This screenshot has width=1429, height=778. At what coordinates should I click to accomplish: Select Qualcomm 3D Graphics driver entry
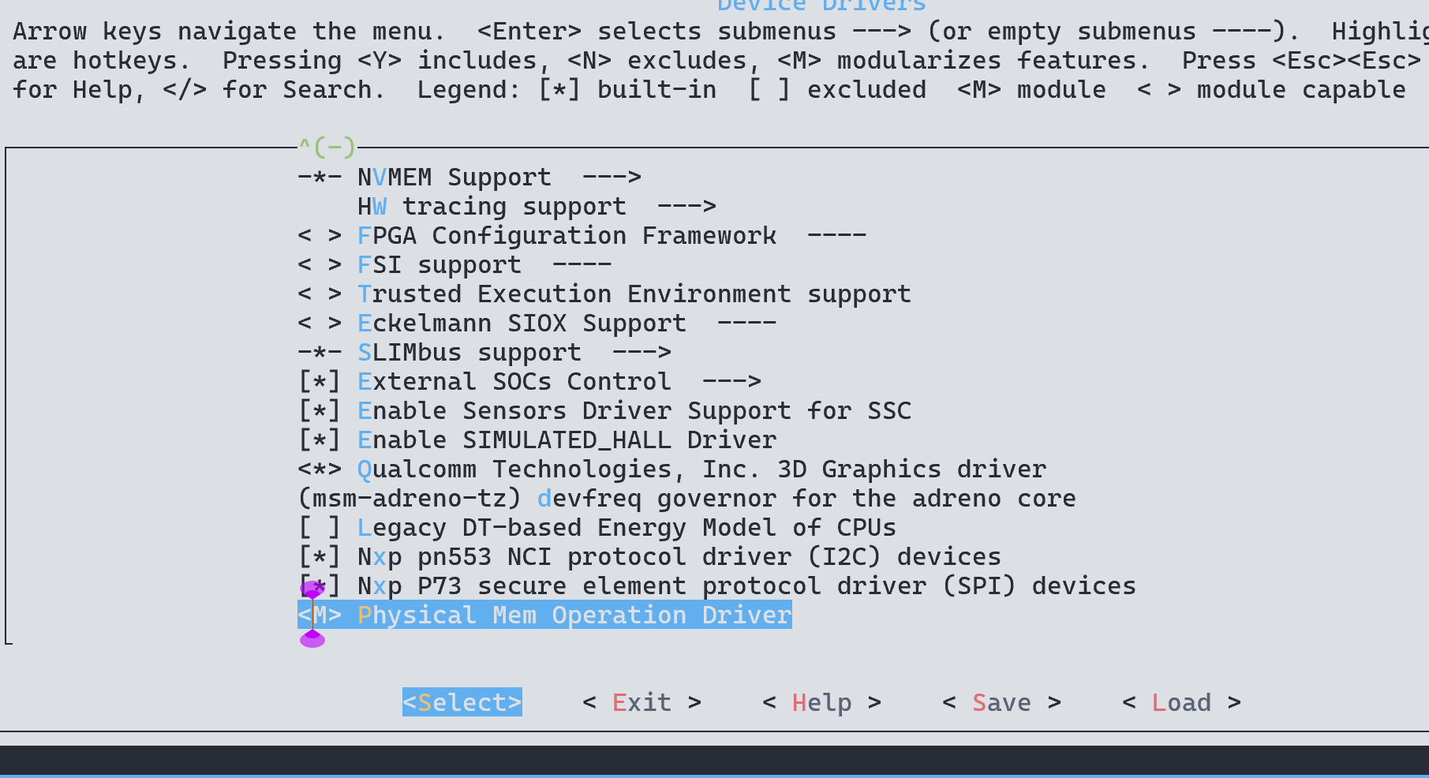coord(701,469)
